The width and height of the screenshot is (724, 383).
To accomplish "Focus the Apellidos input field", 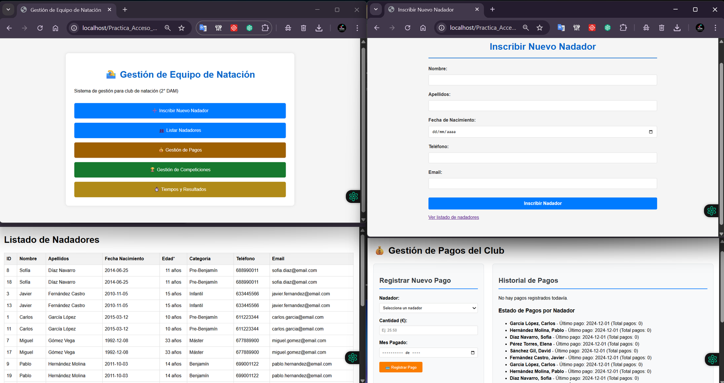I will point(542,106).
